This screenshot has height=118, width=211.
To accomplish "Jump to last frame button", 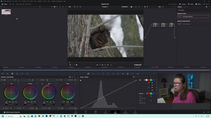I will click(108, 65).
